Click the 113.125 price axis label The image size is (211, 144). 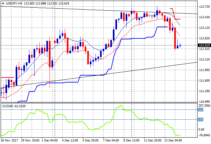coord(204,28)
